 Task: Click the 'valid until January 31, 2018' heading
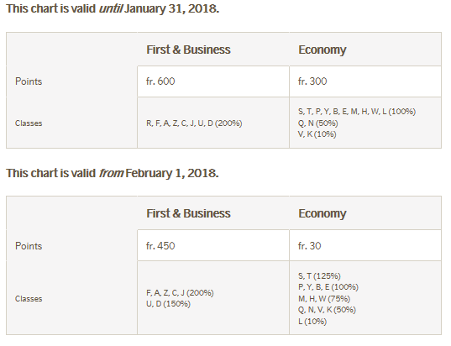(x=113, y=8)
